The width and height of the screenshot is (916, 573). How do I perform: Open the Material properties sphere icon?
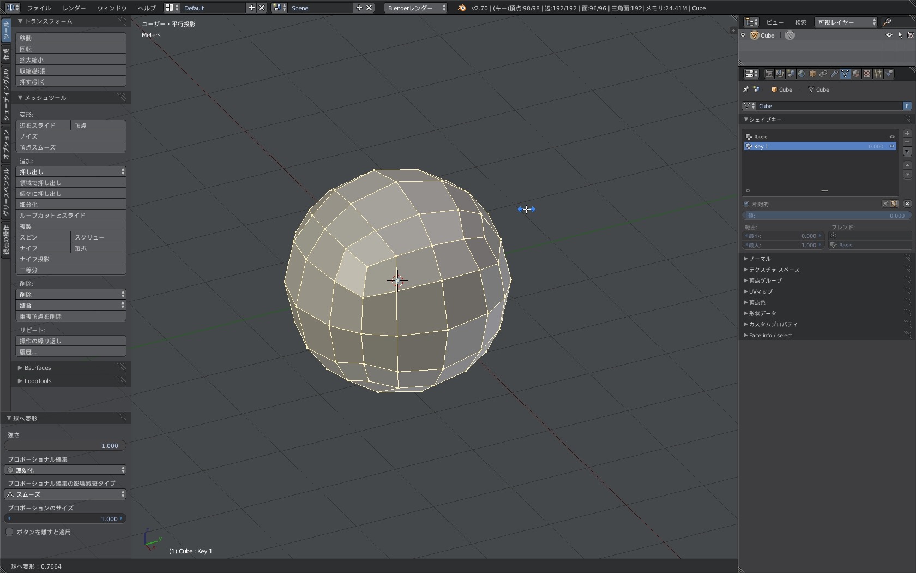point(856,74)
